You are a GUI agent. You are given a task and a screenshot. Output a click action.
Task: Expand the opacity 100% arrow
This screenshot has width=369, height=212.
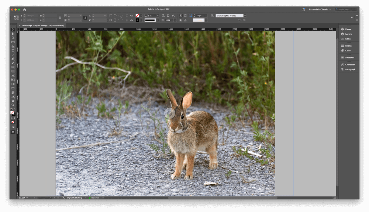point(175,20)
